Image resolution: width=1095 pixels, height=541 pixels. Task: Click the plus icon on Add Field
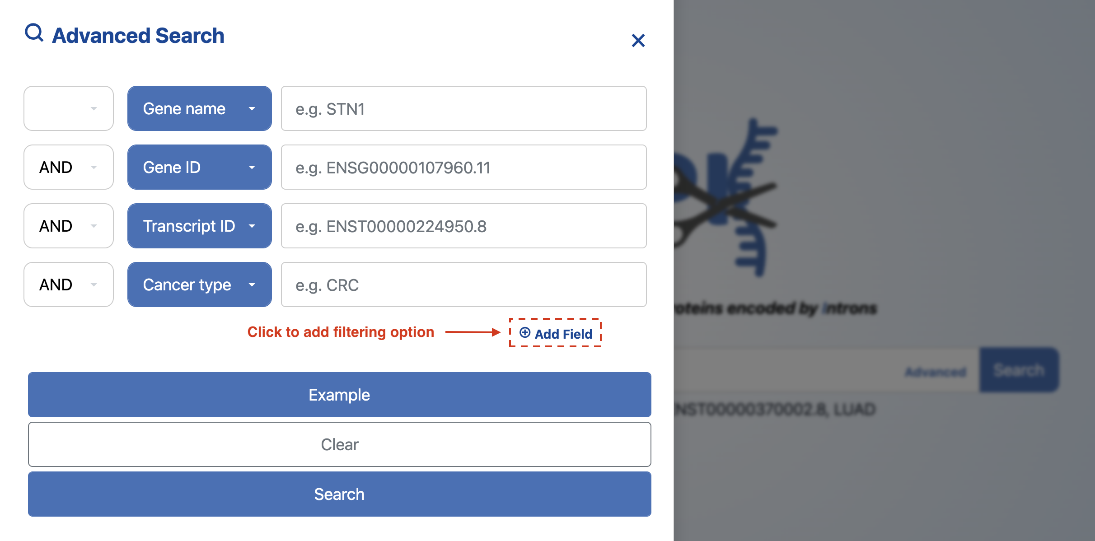(525, 333)
